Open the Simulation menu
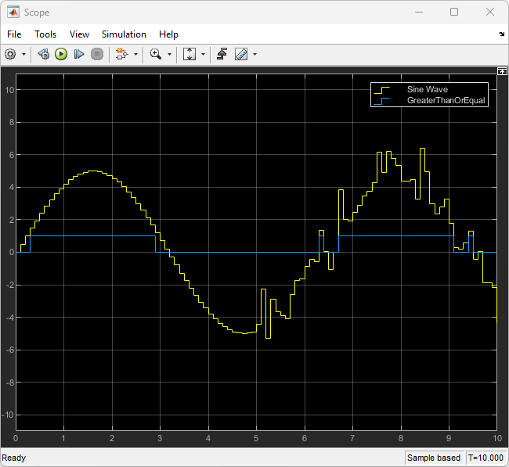509x467 pixels. tap(124, 34)
